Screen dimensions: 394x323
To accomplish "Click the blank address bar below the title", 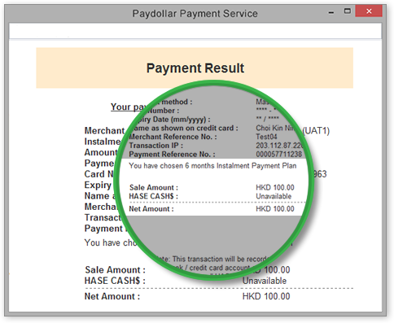I will [195, 31].
